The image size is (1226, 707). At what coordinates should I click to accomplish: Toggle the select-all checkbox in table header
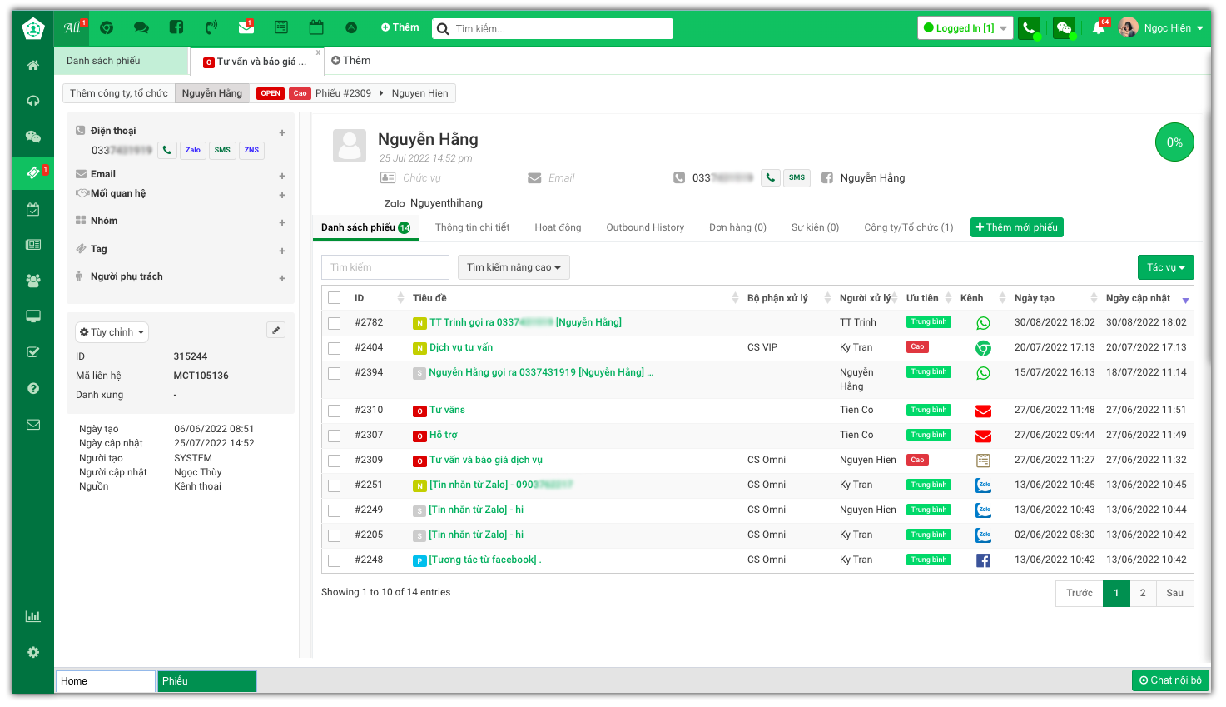(x=335, y=298)
